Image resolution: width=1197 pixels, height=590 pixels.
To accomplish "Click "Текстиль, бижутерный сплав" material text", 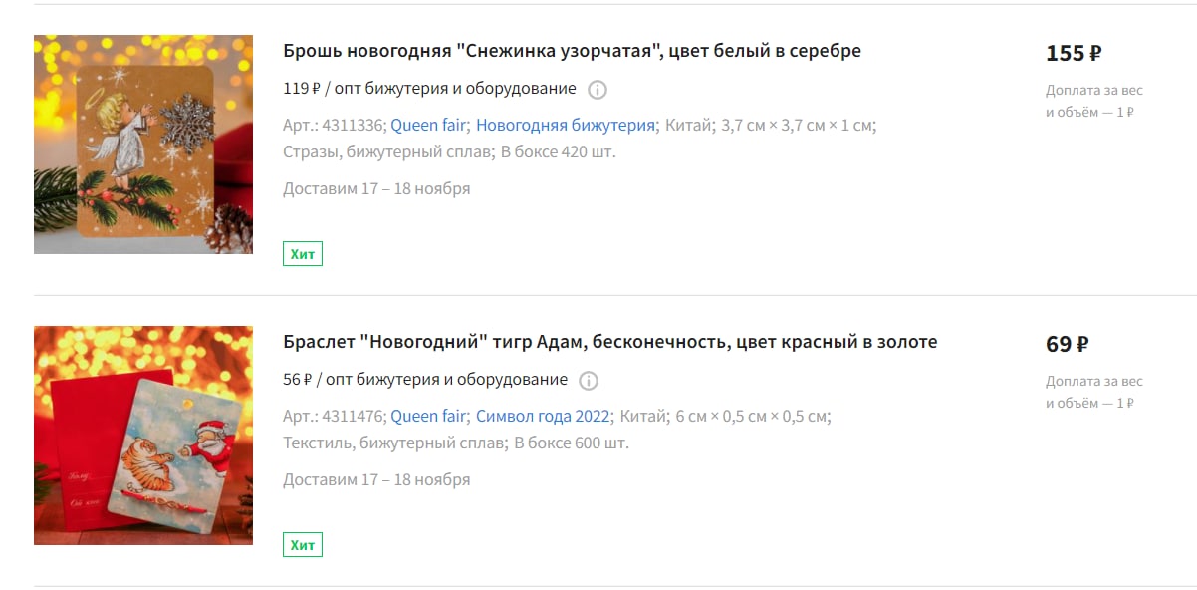I will tap(395, 443).
